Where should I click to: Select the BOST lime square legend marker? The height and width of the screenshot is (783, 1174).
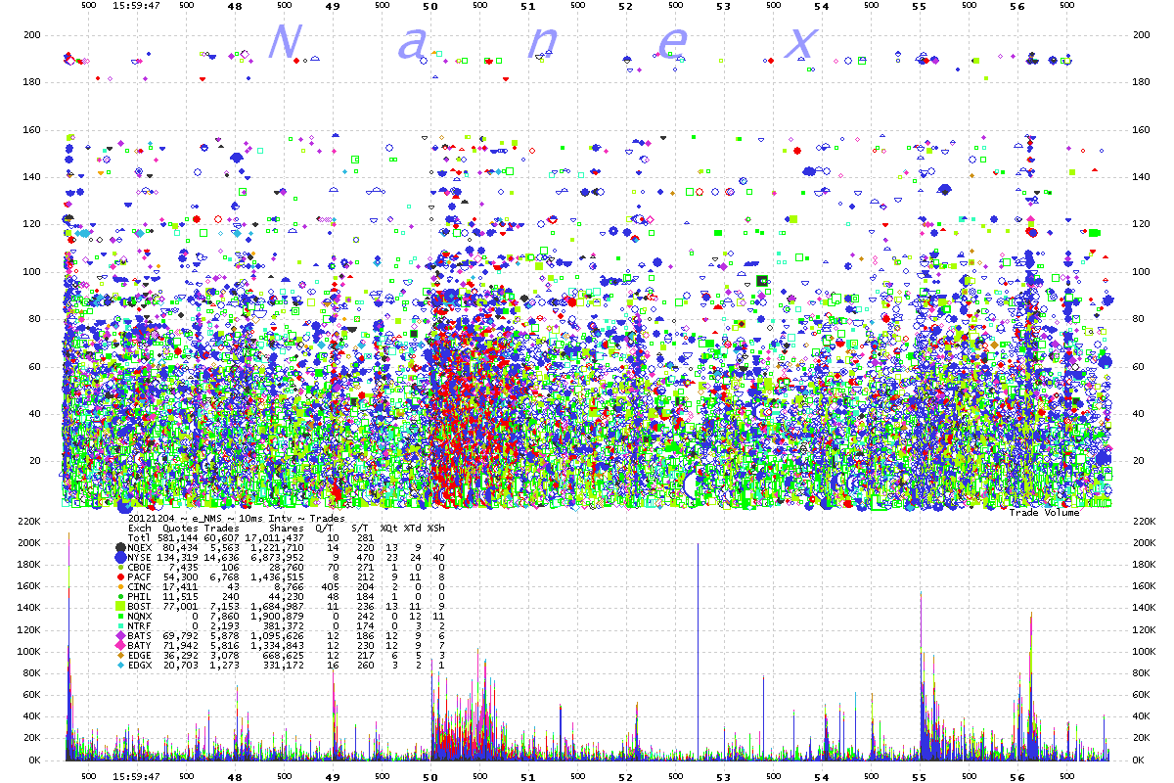click(x=120, y=606)
